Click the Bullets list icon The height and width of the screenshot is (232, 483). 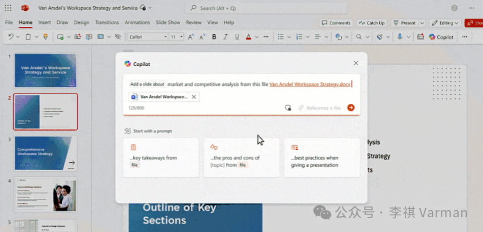(280, 37)
